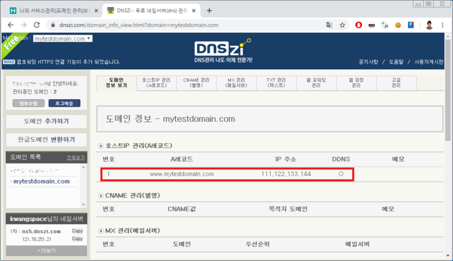Screen dimensions: 453x261
Task: Click 전체보기 in the domain list header
Action: (x=76, y=158)
